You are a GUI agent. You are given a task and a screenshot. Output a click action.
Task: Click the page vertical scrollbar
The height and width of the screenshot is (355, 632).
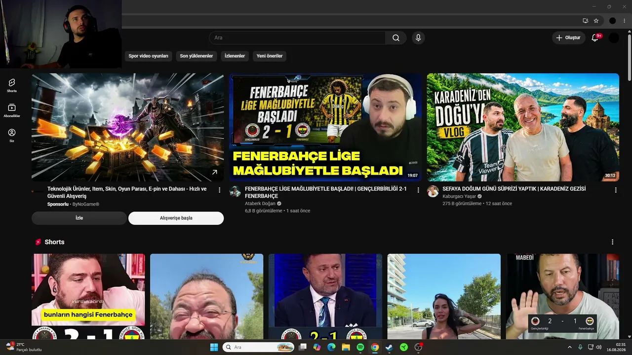629,57
